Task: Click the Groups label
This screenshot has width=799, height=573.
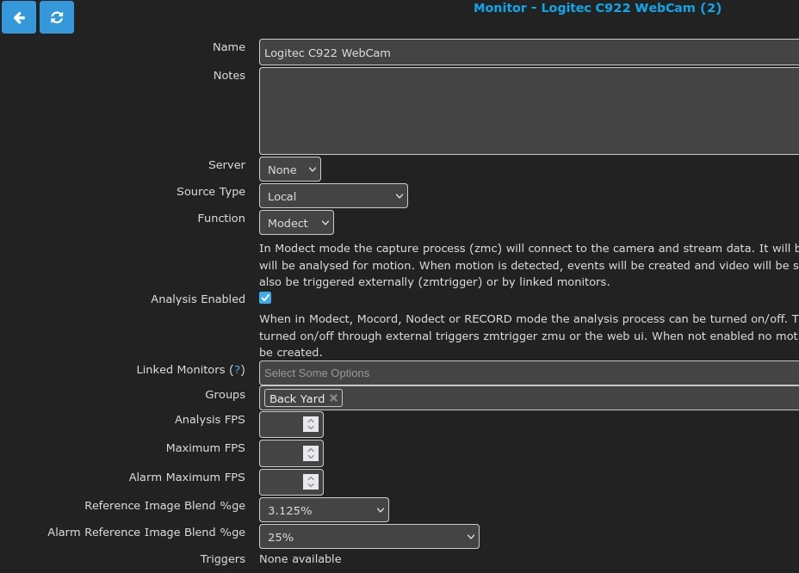Action: pyautogui.click(x=225, y=395)
